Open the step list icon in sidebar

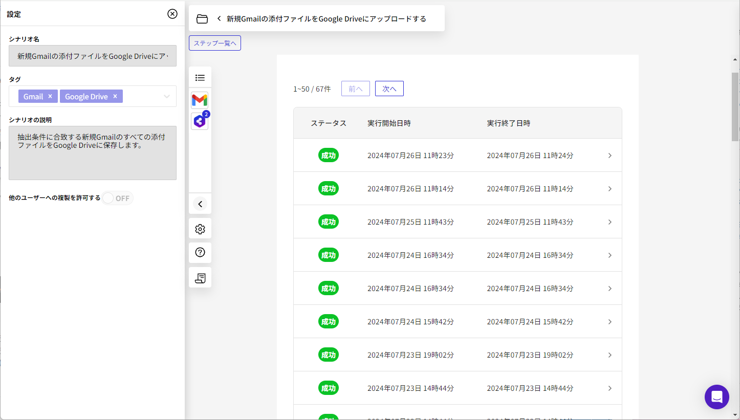200,78
